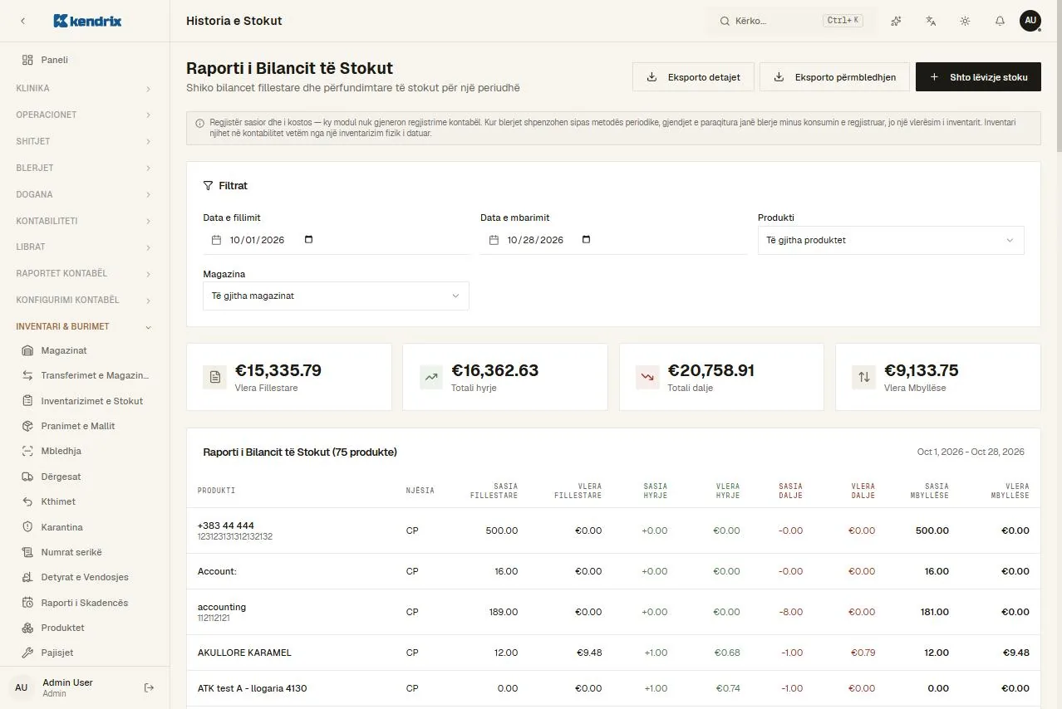Open the notifications bell
The image size is (1062, 709).
point(1000,21)
